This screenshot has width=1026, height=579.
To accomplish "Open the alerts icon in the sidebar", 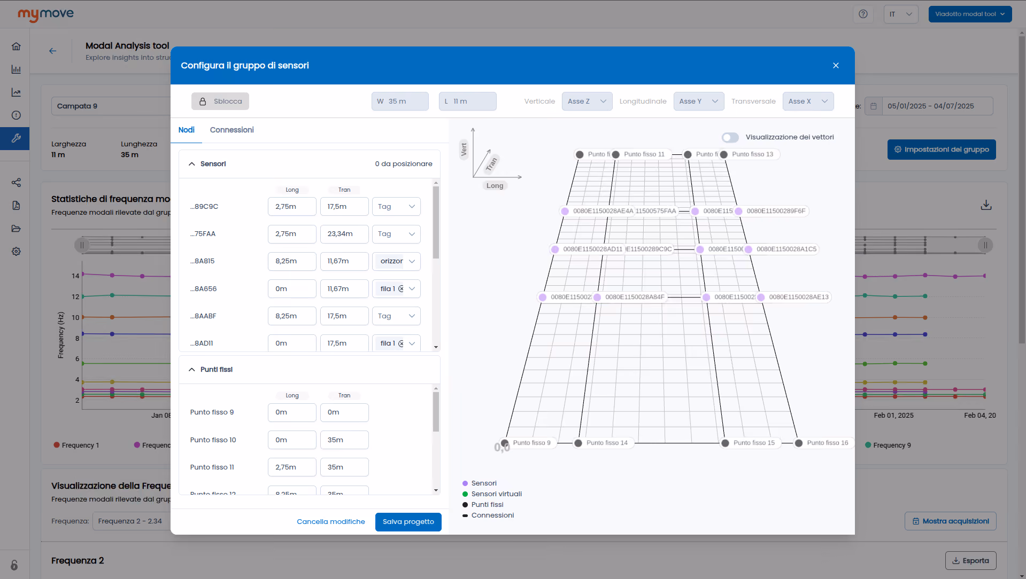I will [16, 115].
